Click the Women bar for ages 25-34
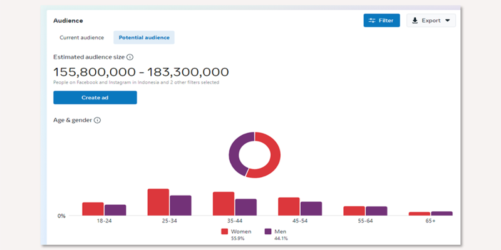This screenshot has height=250, width=501. tap(158, 202)
